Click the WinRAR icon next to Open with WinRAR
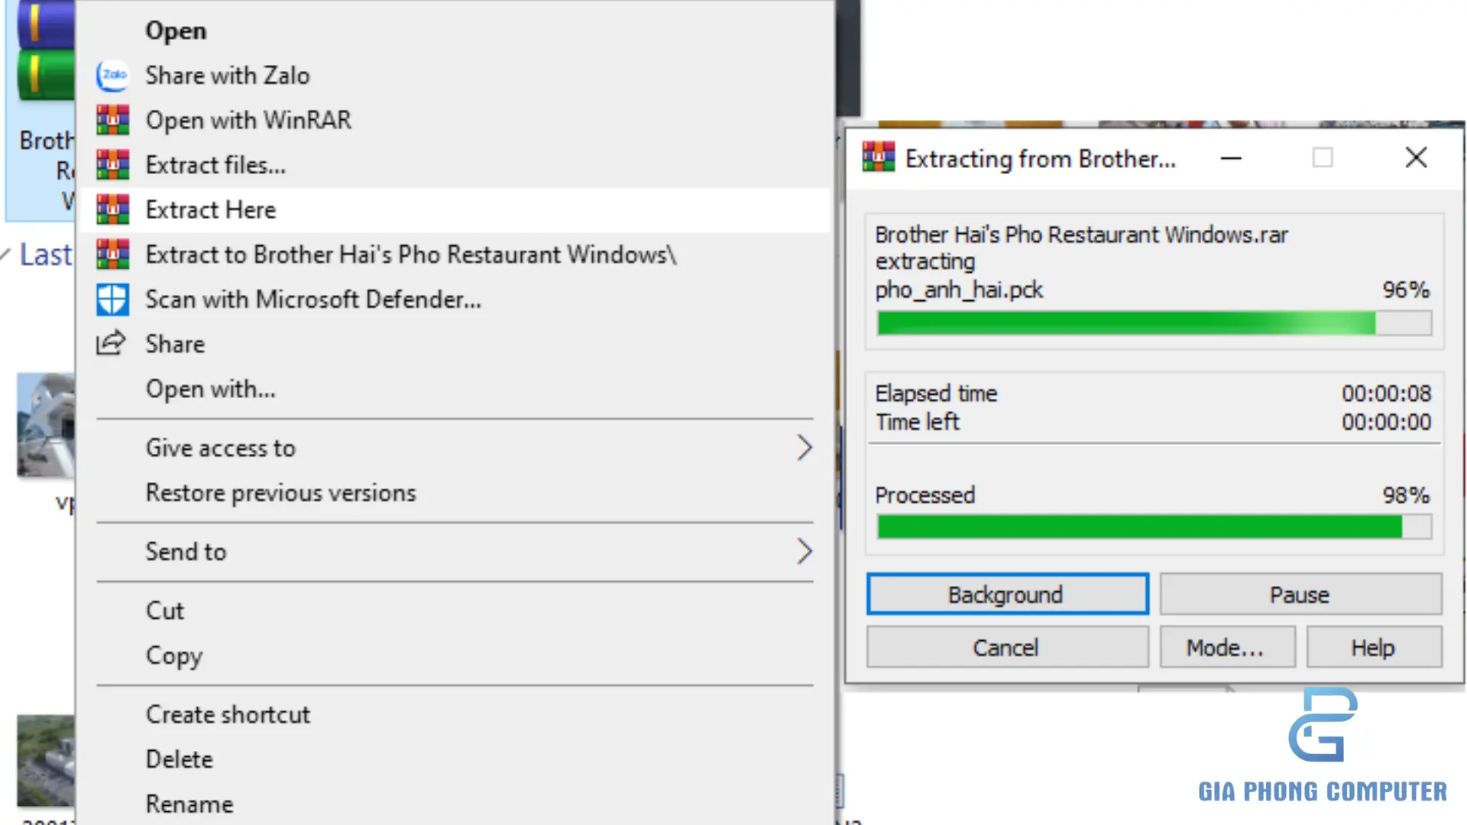 [112, 121]
